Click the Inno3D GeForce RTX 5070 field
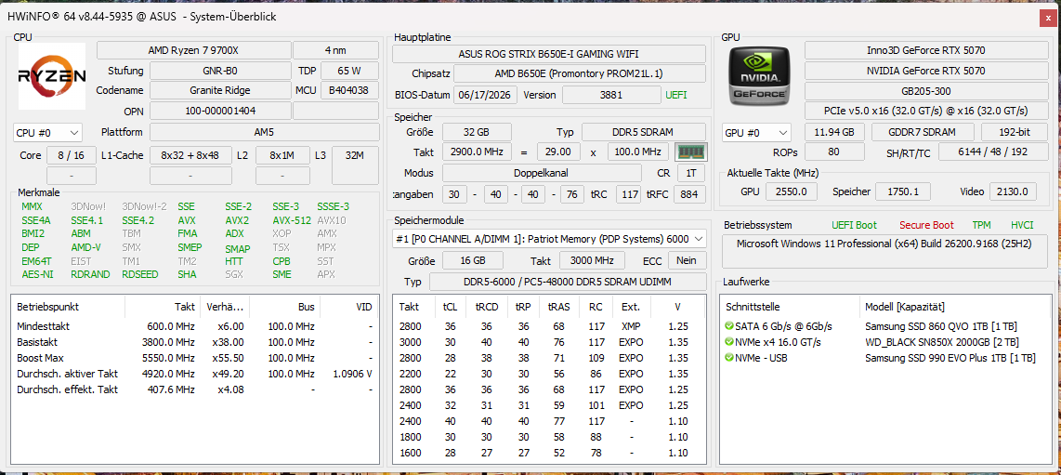Viewport: 1061px width, 475px height. (925, 50)
